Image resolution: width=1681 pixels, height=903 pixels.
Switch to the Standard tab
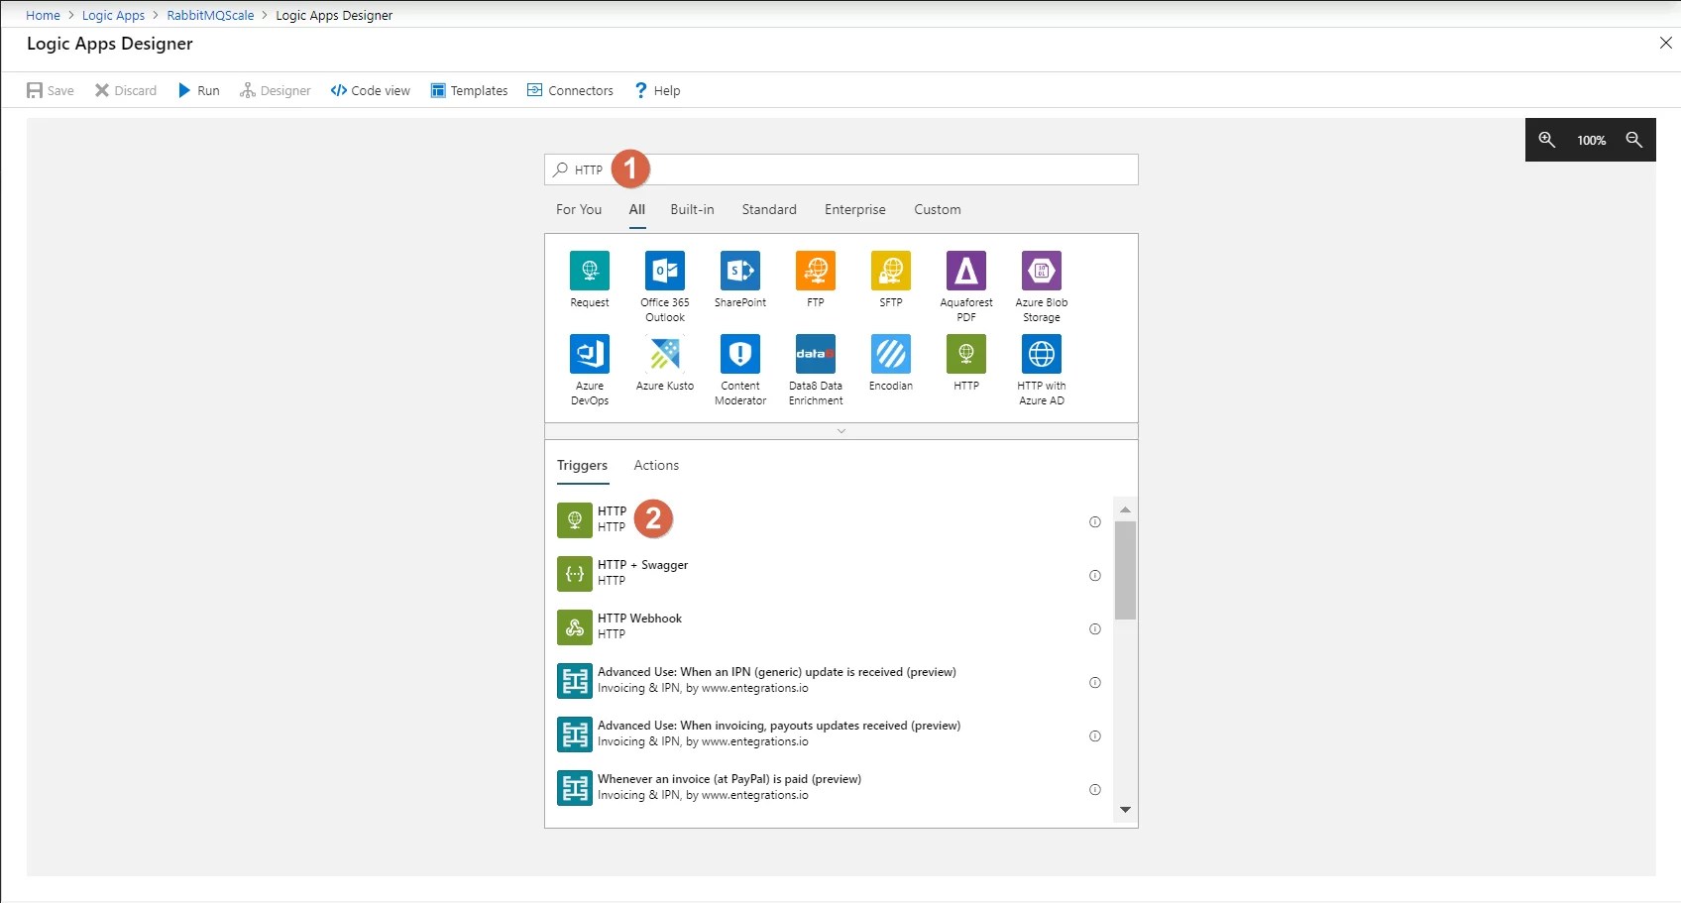click(769, 209)
